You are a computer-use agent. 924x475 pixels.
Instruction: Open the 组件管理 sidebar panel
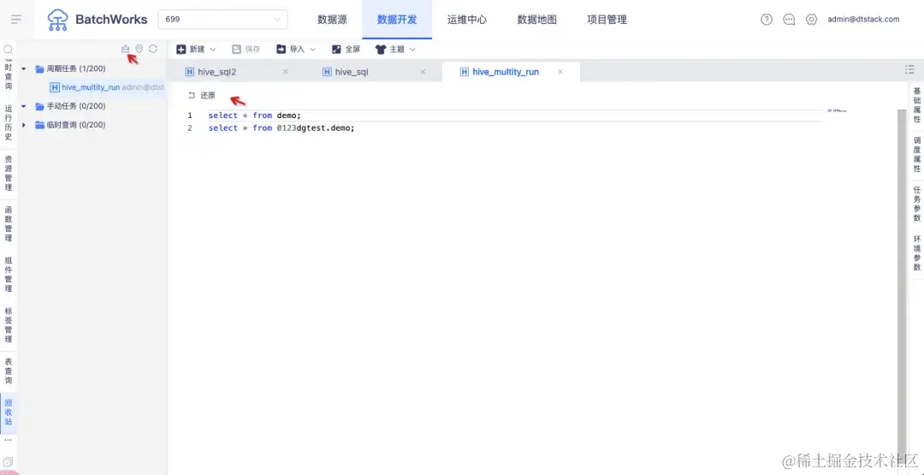coord(9,275)
